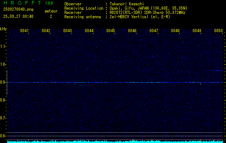This screenshot has width=226, height=143.
Task: Click the meteor count label
Action: point(51,11)
